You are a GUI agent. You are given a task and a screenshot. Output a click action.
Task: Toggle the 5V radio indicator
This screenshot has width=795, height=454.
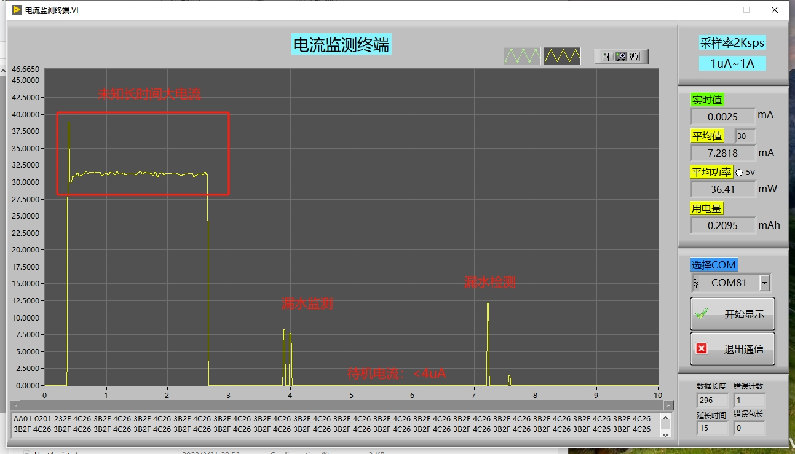(x=739, y=173)
